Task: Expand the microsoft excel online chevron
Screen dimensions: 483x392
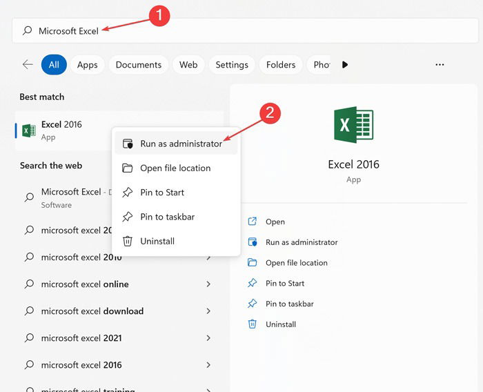Action: [x=208, y=284]
